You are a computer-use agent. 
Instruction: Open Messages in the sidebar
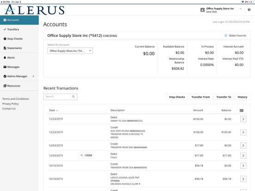(x=19, y=67)
